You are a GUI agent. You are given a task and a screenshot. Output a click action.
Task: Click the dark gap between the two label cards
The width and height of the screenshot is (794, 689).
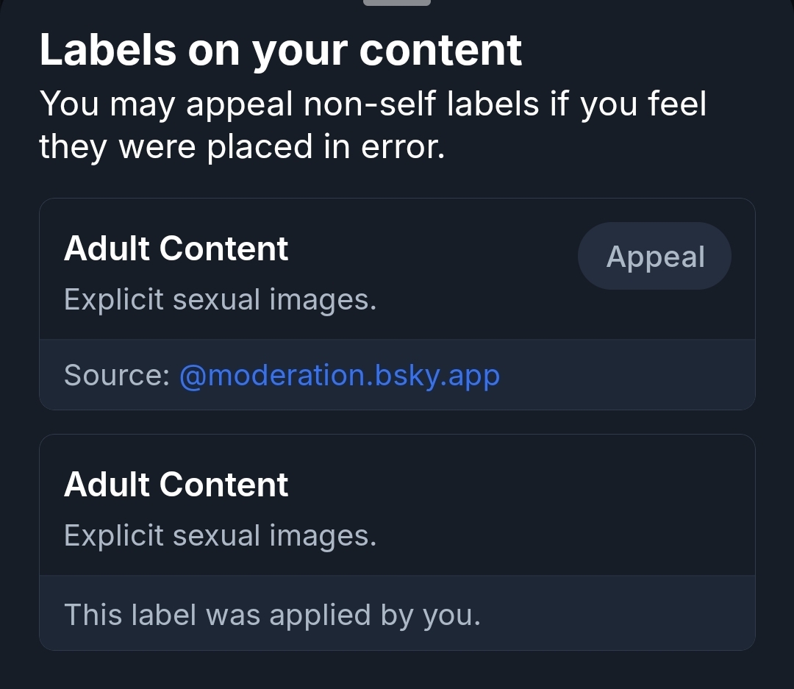397,422
